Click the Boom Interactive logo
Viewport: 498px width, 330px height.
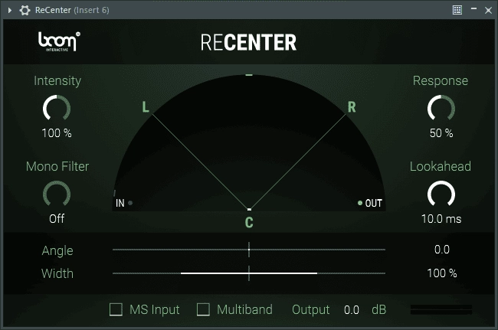[x=59, y=41]
